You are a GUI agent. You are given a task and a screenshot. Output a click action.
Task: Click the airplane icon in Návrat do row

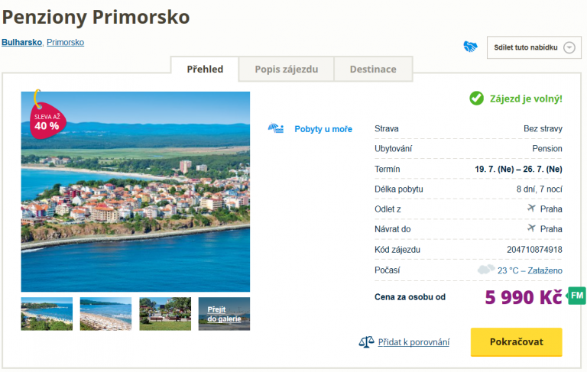(x=531, y=228)
